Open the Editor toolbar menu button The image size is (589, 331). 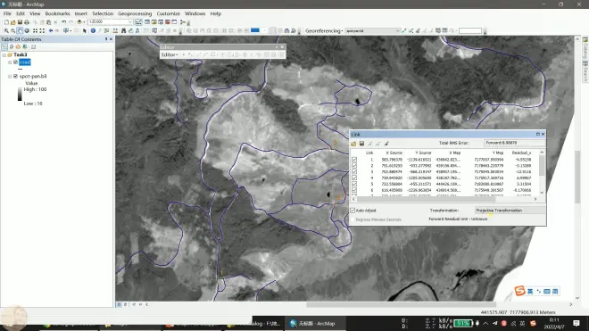click(170, 54)
